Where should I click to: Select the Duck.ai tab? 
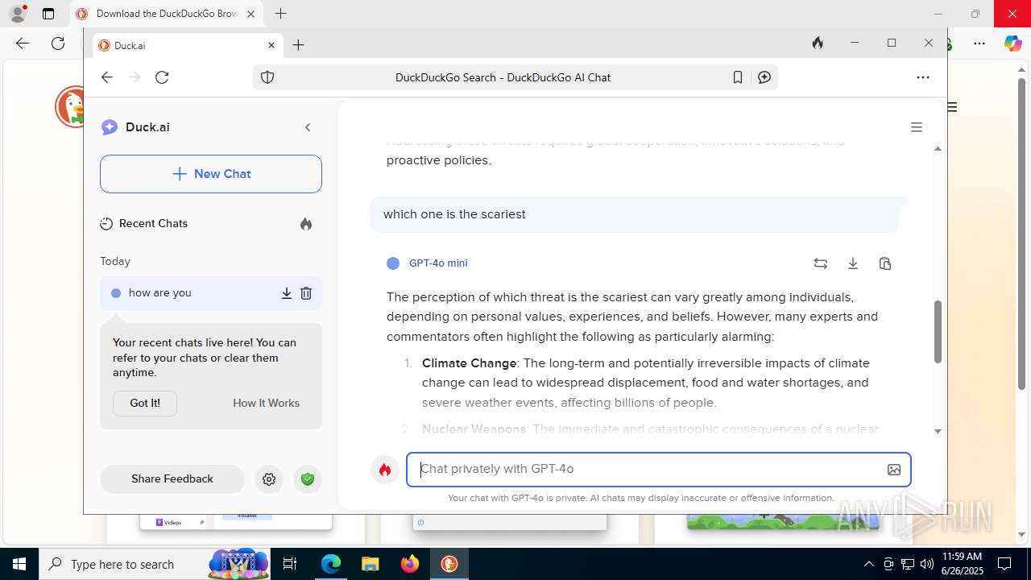pyautogui.click(x=187, y=45)
